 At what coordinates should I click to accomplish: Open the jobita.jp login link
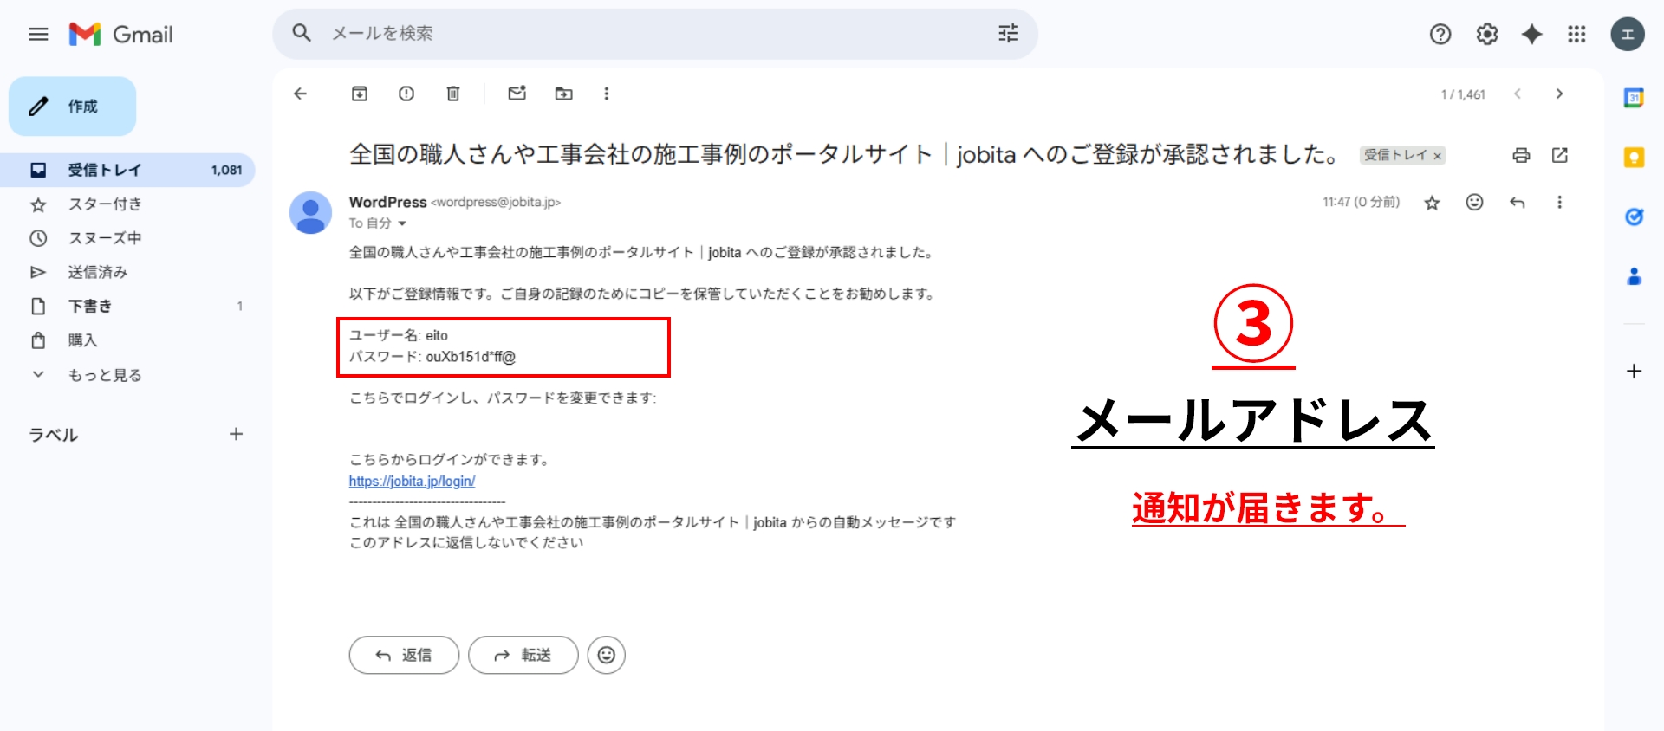pos(412,482)
